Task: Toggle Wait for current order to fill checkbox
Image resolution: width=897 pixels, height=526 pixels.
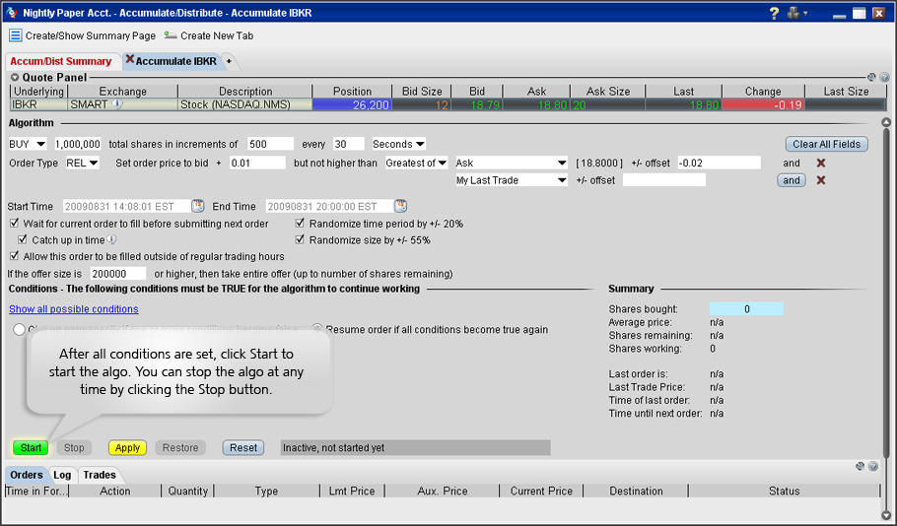Action: point(14,224)
